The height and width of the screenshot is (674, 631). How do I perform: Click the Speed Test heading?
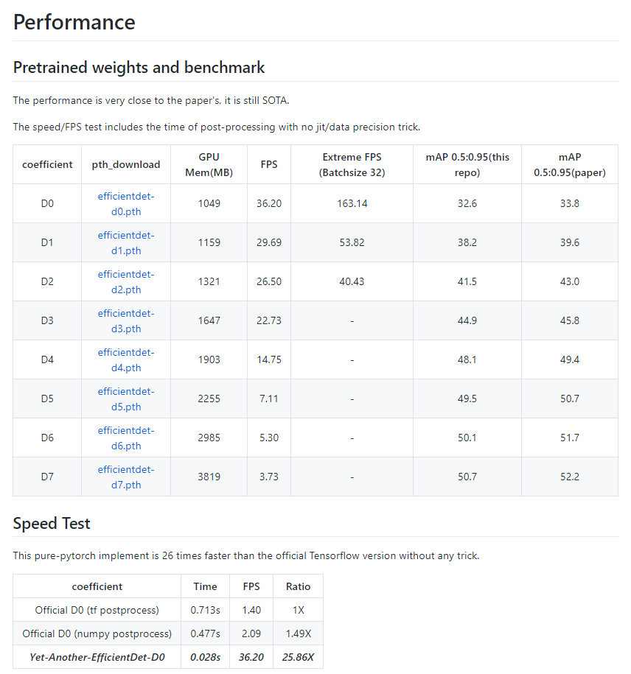[x=52, y=524]
